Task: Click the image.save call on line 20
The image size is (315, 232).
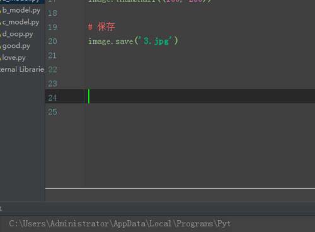Action: click(x=133, y=41)
